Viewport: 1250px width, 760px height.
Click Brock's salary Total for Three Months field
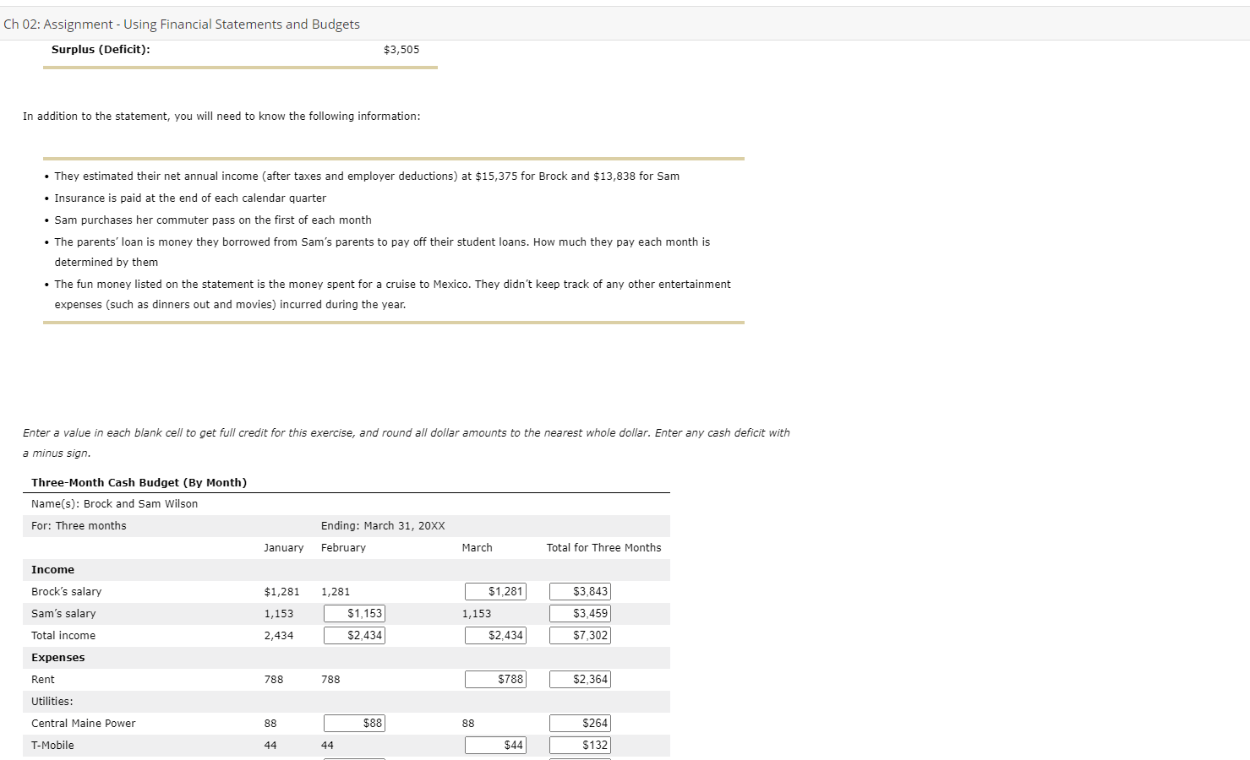click(580, 591)
